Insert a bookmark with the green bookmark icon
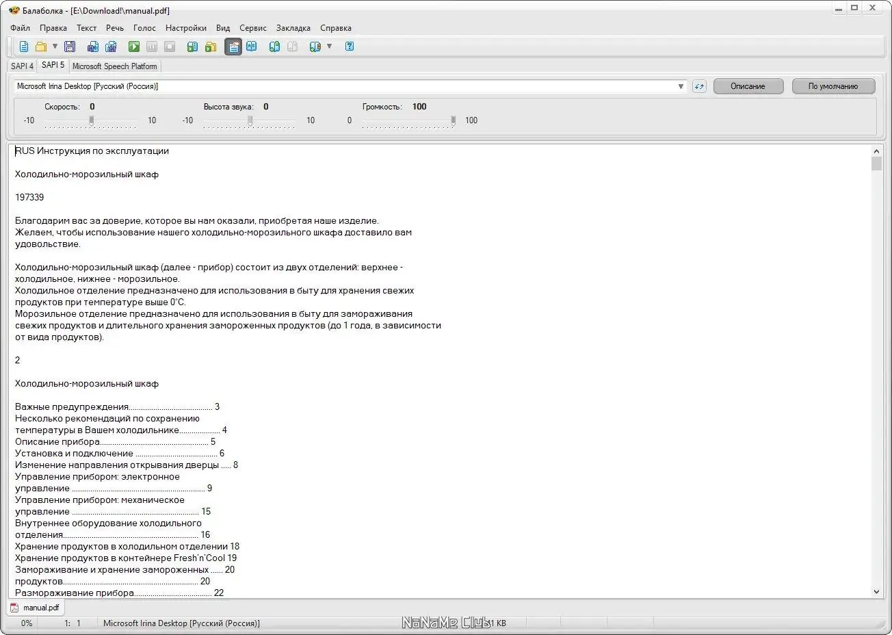This screenshot has width=892, height=635. pos(274,47)
